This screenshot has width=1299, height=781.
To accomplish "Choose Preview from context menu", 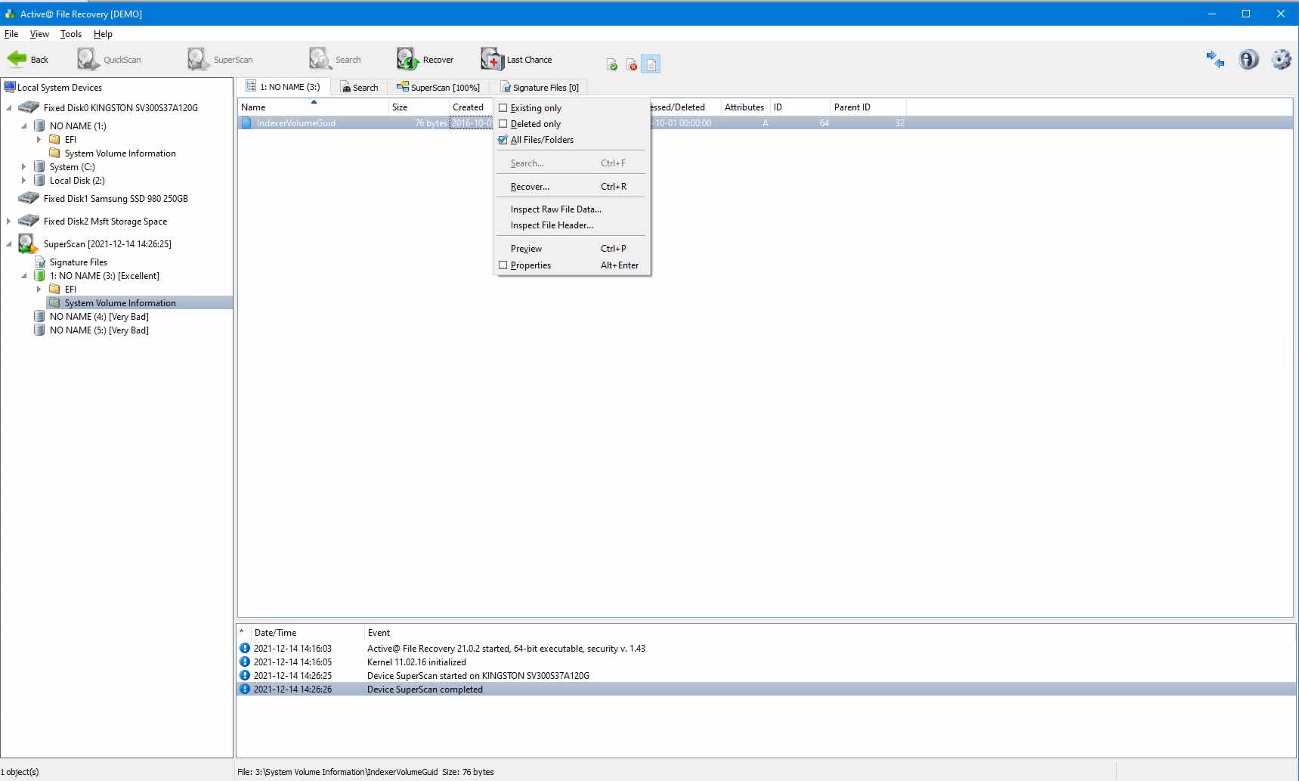I will 572,249.
